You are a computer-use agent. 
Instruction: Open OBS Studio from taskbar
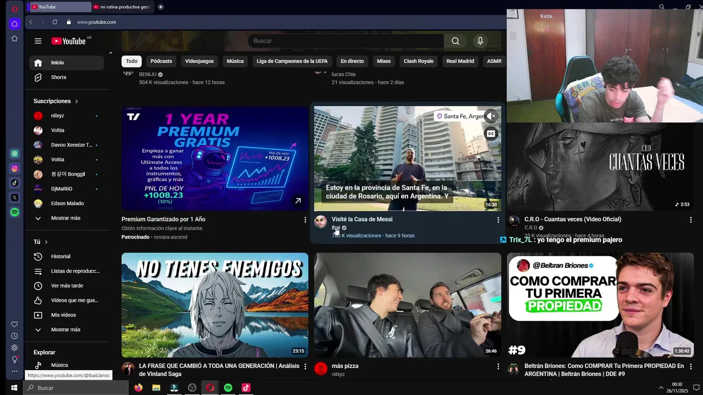[192, 388]
